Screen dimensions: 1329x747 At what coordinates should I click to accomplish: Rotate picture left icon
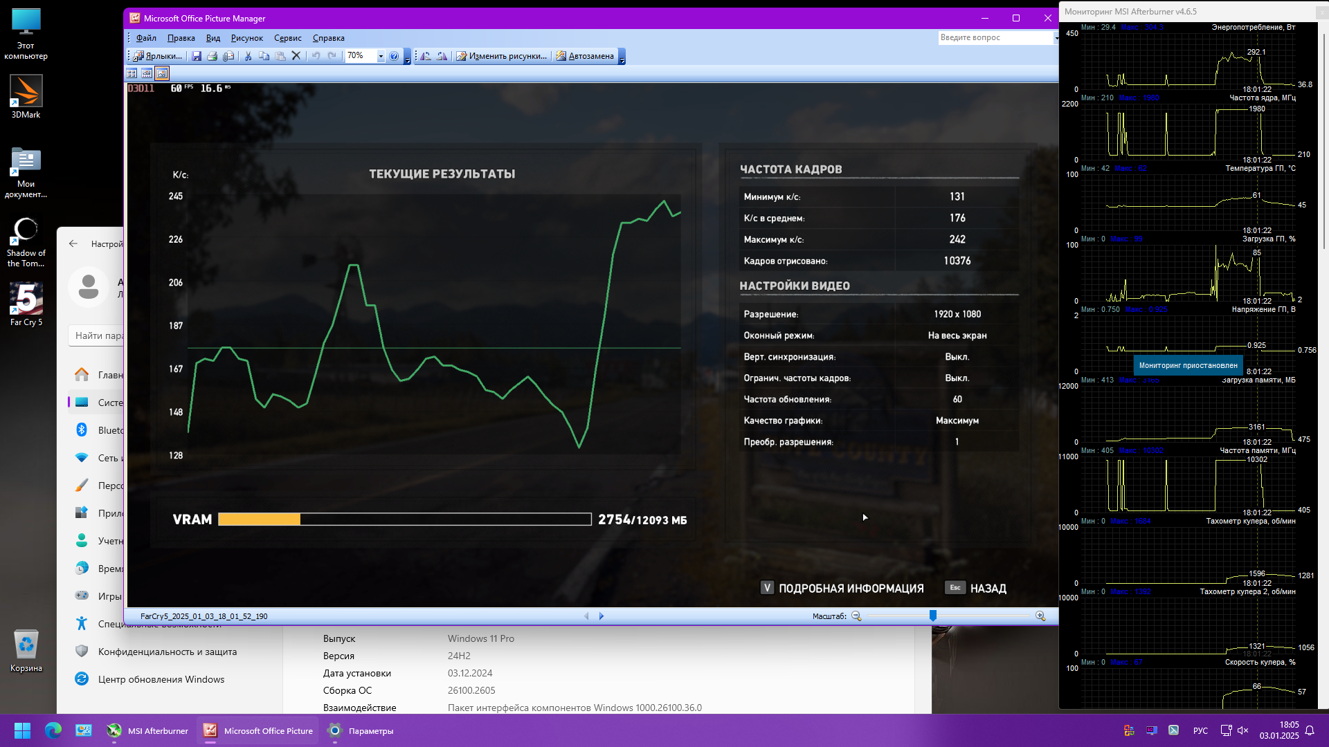pos(426,56)
